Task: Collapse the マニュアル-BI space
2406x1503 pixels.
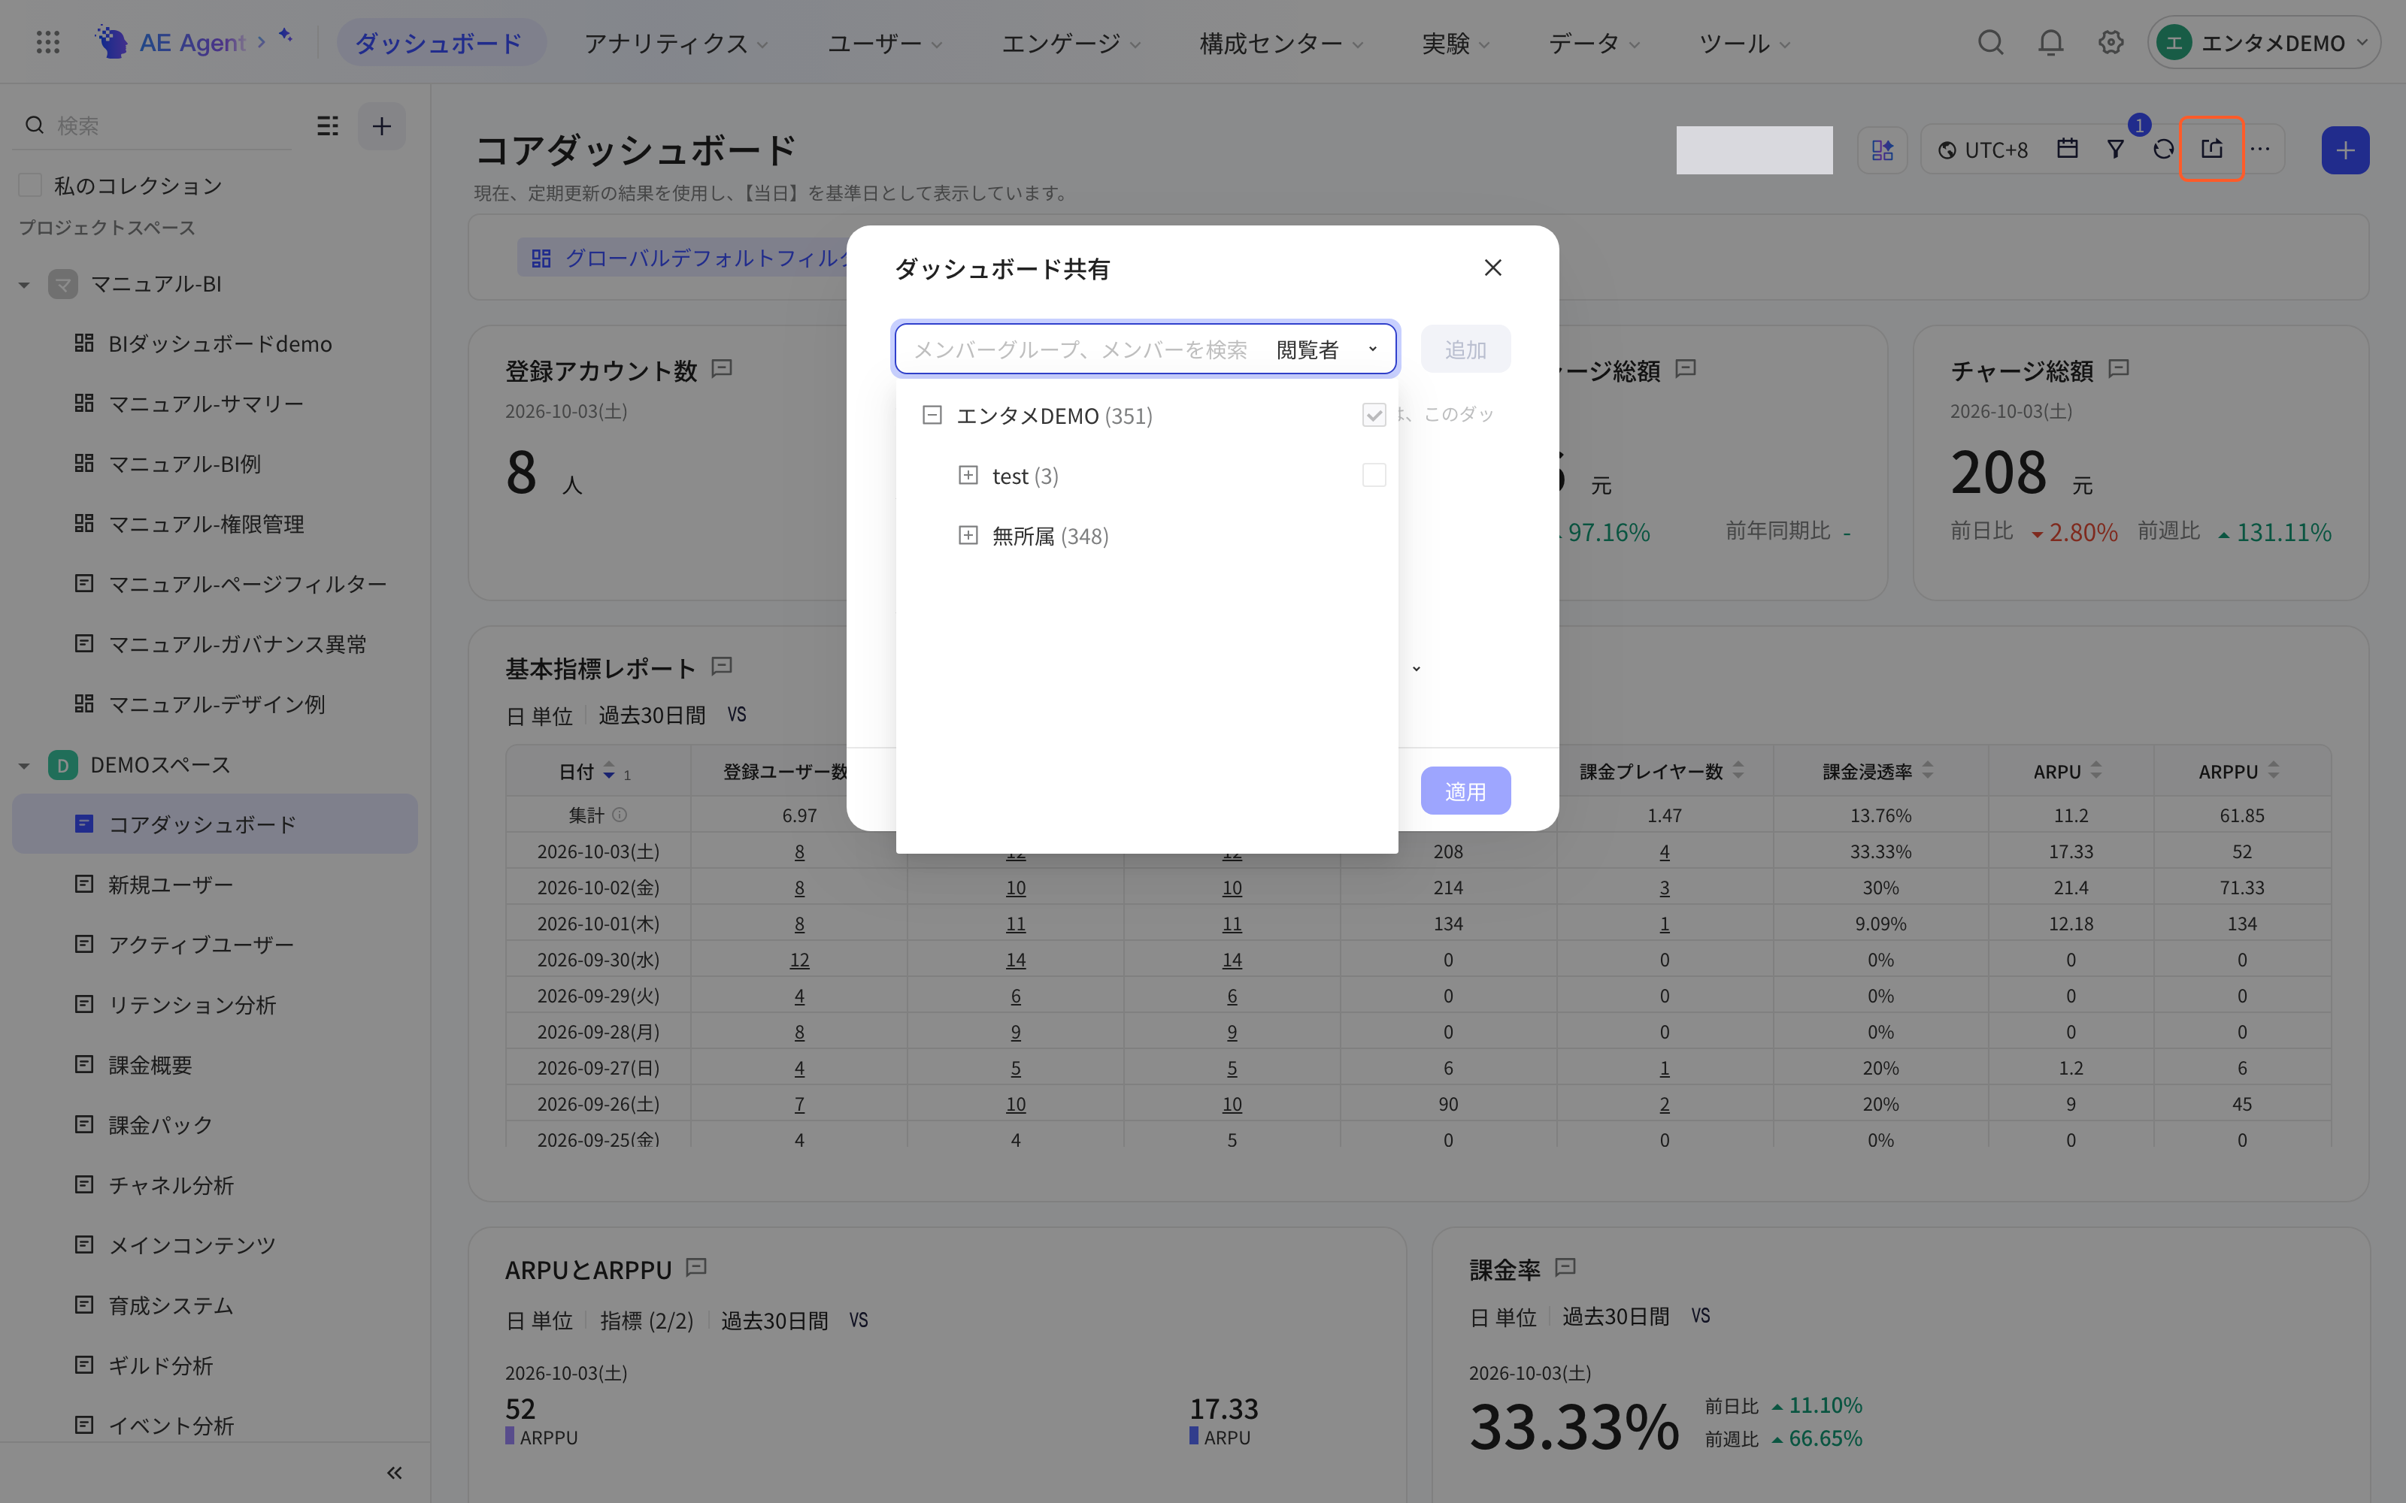Action: [x=24, y=284]
